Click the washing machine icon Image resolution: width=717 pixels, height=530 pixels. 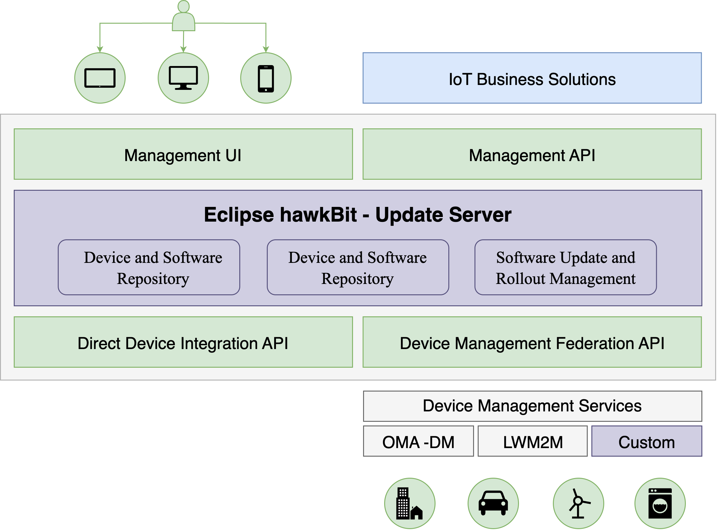[660, 504]
